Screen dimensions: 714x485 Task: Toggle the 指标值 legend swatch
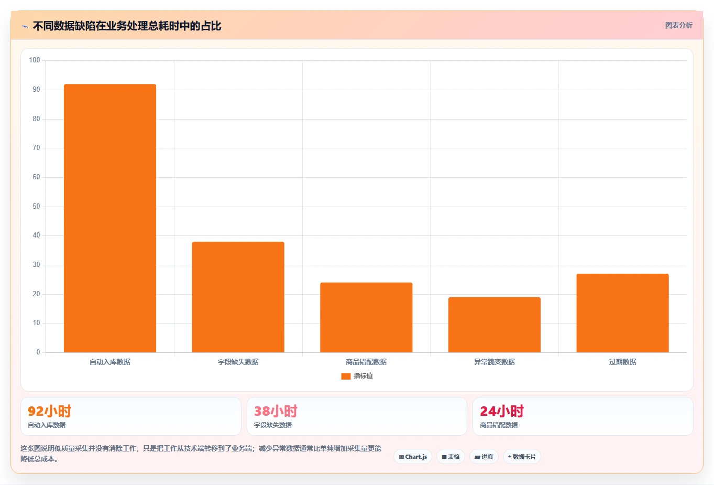(x=346, y=376)
